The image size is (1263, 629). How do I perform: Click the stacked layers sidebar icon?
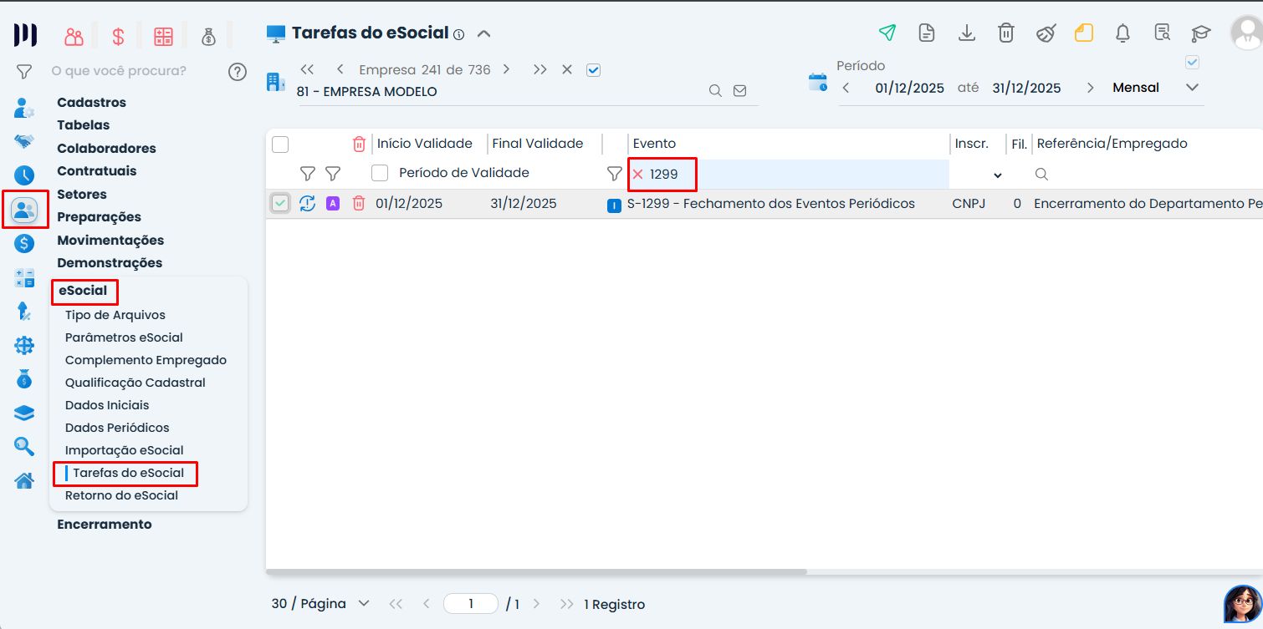coord(24,413)
